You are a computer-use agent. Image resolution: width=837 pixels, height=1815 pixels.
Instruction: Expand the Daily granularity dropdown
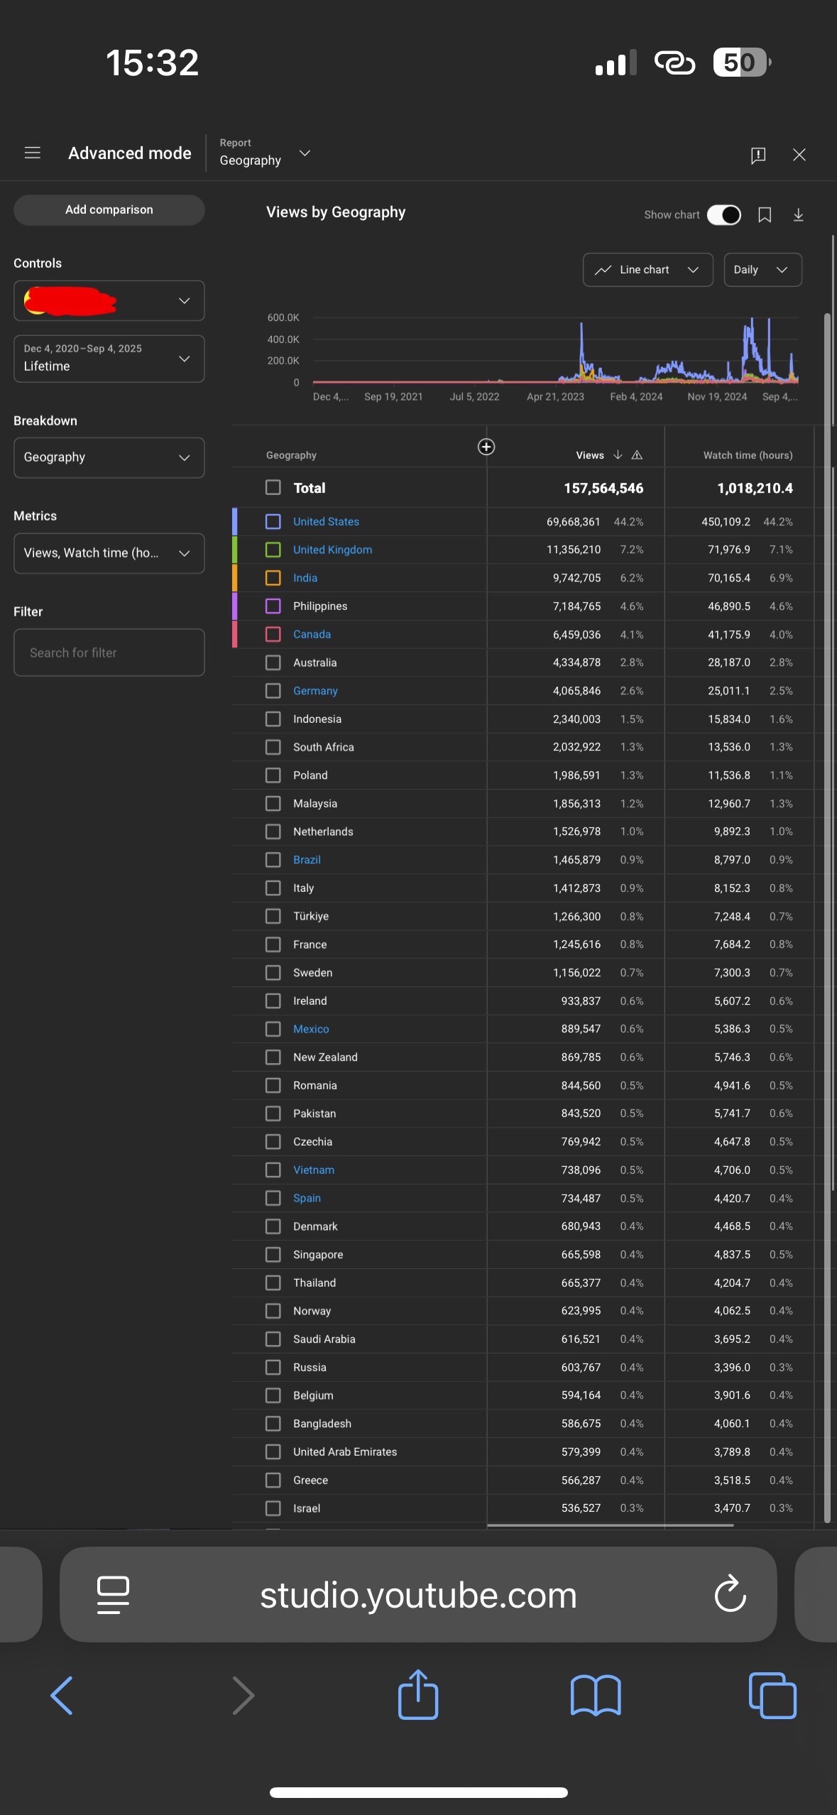click(762, 270)
